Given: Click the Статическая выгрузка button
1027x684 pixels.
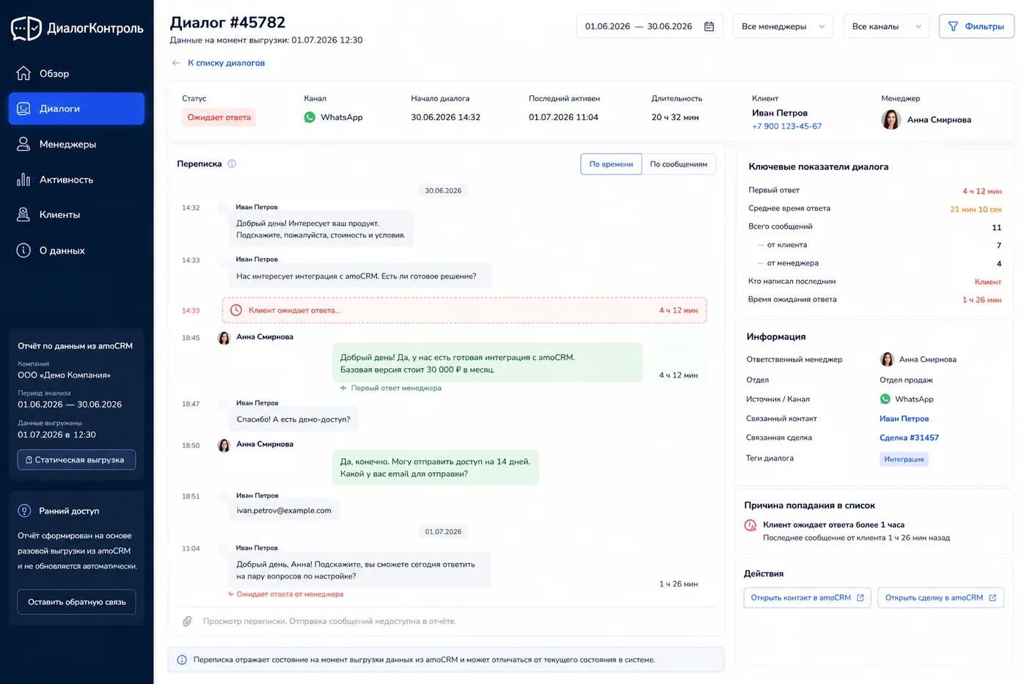Looking at the screenshot, I should tap(76, 460).
